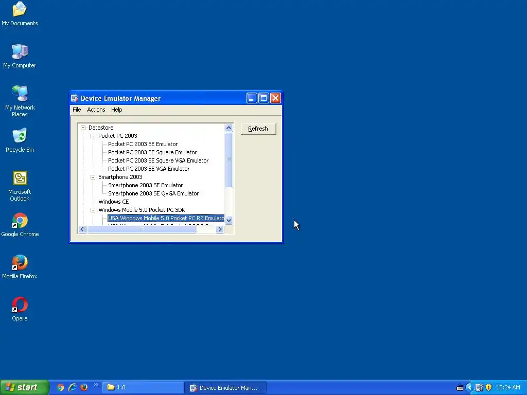Open My Documents desktop icon
This screenshot has height=395, width=527.
(x=20, y=13)
